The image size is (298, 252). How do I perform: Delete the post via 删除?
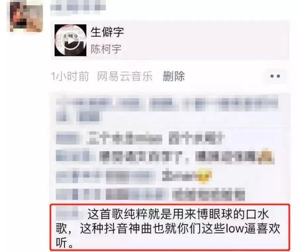click(174, 76)
